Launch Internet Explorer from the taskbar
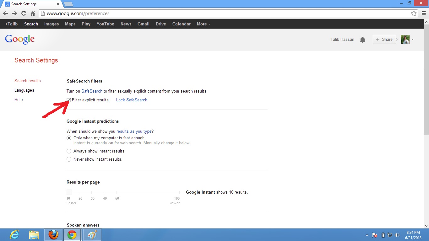429x241 pixels. click(x=14, y=235)
